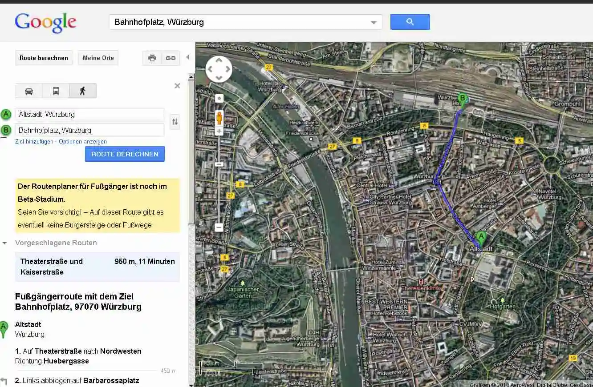The height and width of the screenshot is (387, 593).
Task: Click the green A start marker beside Altstadt field
Action: coord(6,114)
